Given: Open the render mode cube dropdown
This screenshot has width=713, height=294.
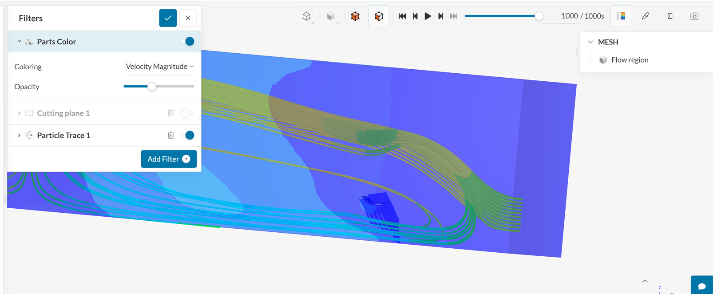Looking at the screenshot, I should point(331,16).
